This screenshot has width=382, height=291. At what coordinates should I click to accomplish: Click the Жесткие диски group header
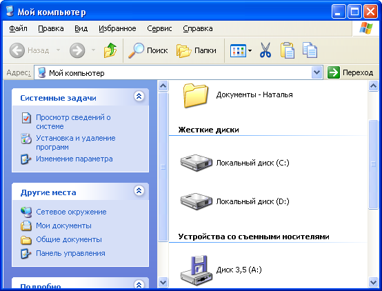coord(208,130)
